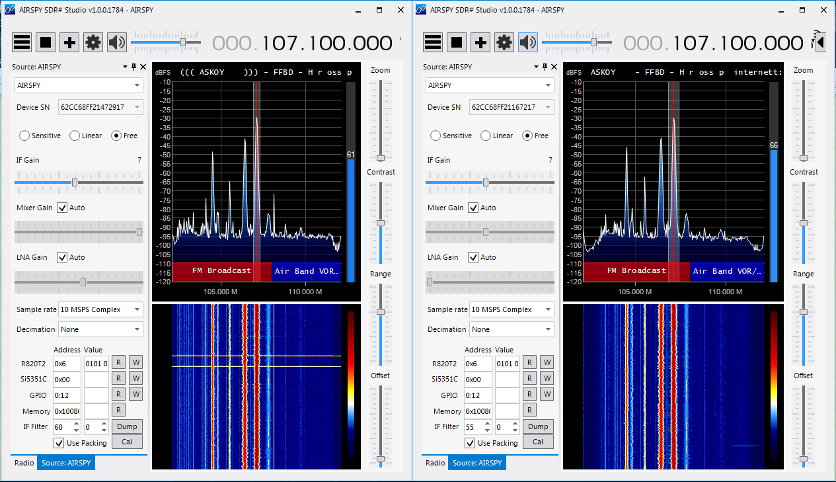Open the Device SN dropdown in the right window
The image size is (836, 482).
512,107
